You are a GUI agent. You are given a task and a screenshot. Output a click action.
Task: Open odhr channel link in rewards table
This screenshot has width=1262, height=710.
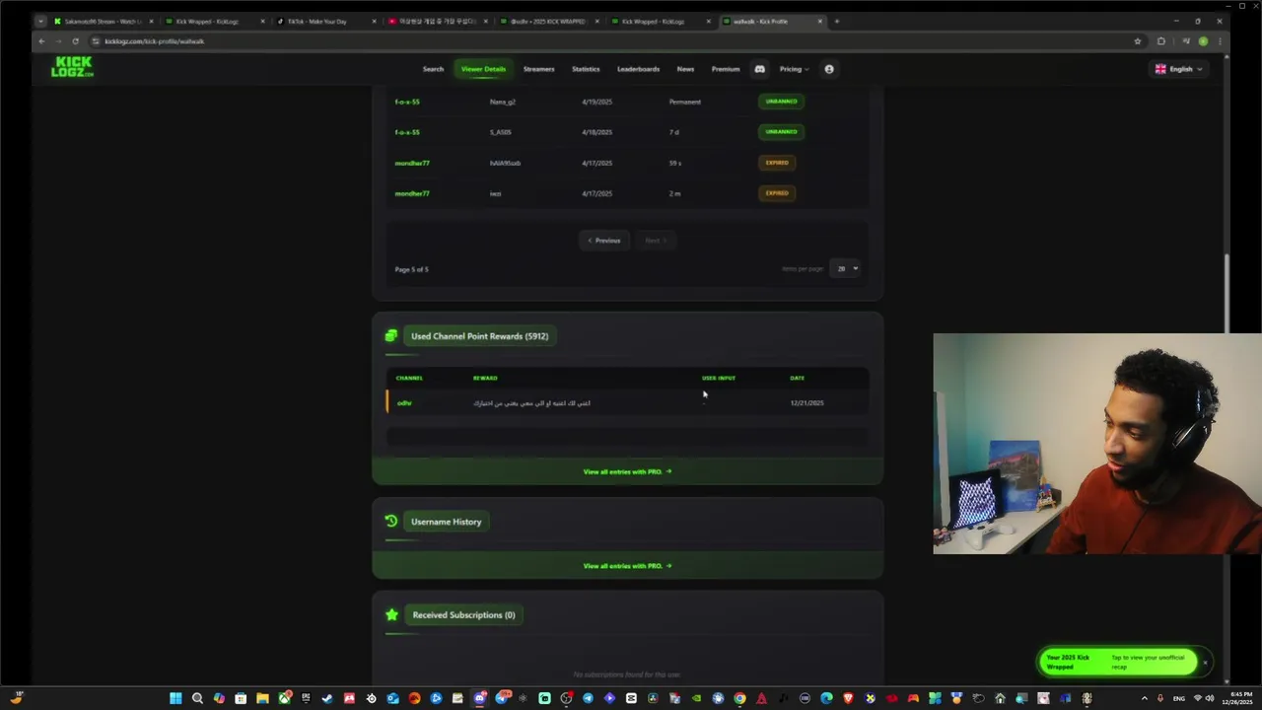pos(404,403)
